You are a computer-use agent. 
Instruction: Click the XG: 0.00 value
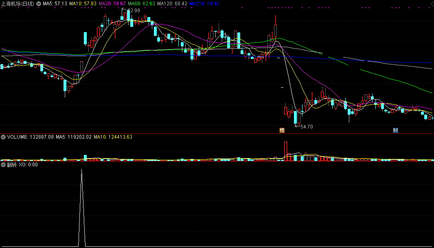(28, 165)
